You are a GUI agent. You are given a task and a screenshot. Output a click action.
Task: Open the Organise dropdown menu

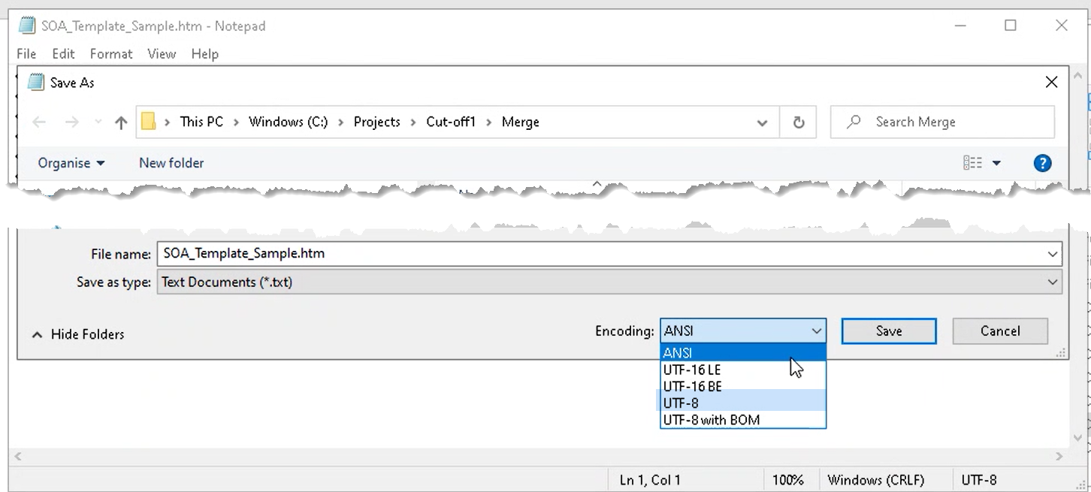71,163
